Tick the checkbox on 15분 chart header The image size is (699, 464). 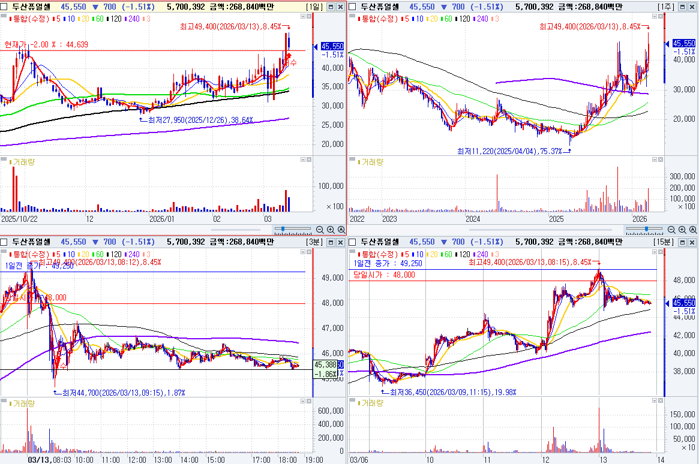[x=353, y=242]
